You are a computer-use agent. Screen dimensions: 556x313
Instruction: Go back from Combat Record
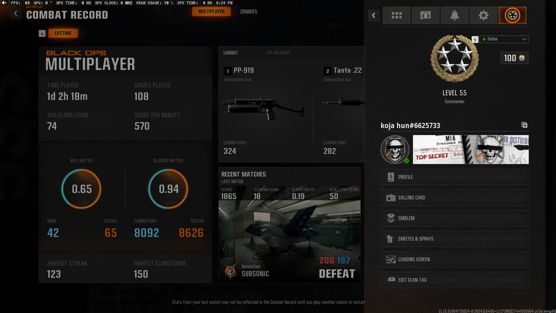[x=16, y=14]
